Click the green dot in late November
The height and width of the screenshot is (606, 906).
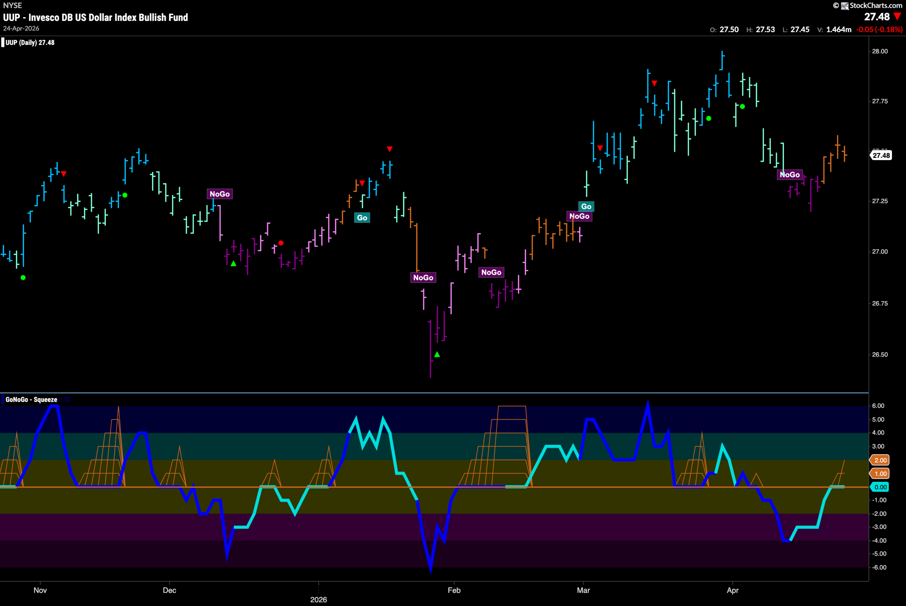pyautogui.click(x=125, y=195)
